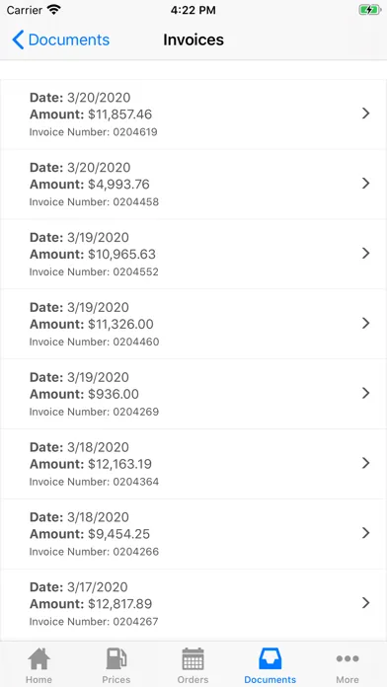Open invoice number 0204267
Screen dimensions: 387x687
click(193, 604)
